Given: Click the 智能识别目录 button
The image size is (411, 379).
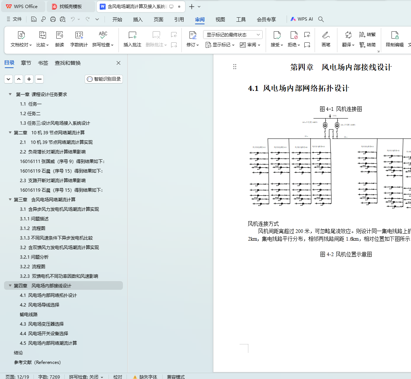Looking at the screenshot, I should (104, 79).
